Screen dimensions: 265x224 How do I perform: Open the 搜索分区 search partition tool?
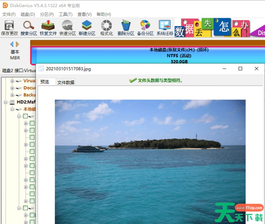click(x=29, y=28)
